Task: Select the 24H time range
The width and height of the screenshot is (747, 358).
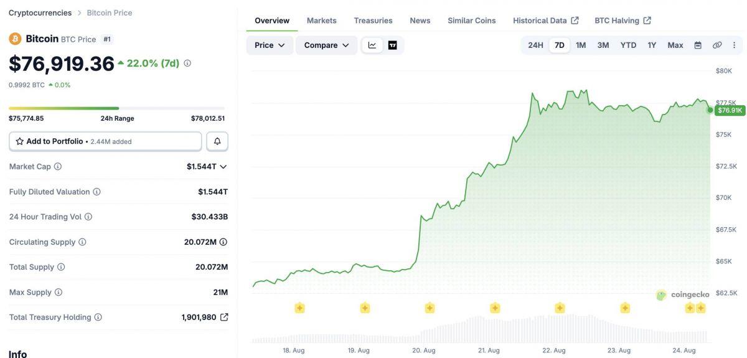Action: [x=535, y=45]
